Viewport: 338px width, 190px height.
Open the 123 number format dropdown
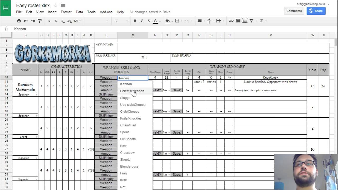pos(77,21)
